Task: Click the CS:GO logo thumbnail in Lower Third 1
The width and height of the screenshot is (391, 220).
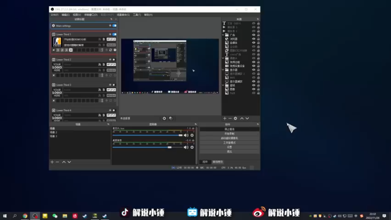Action: pyautogui.click(x=57, y=42)
